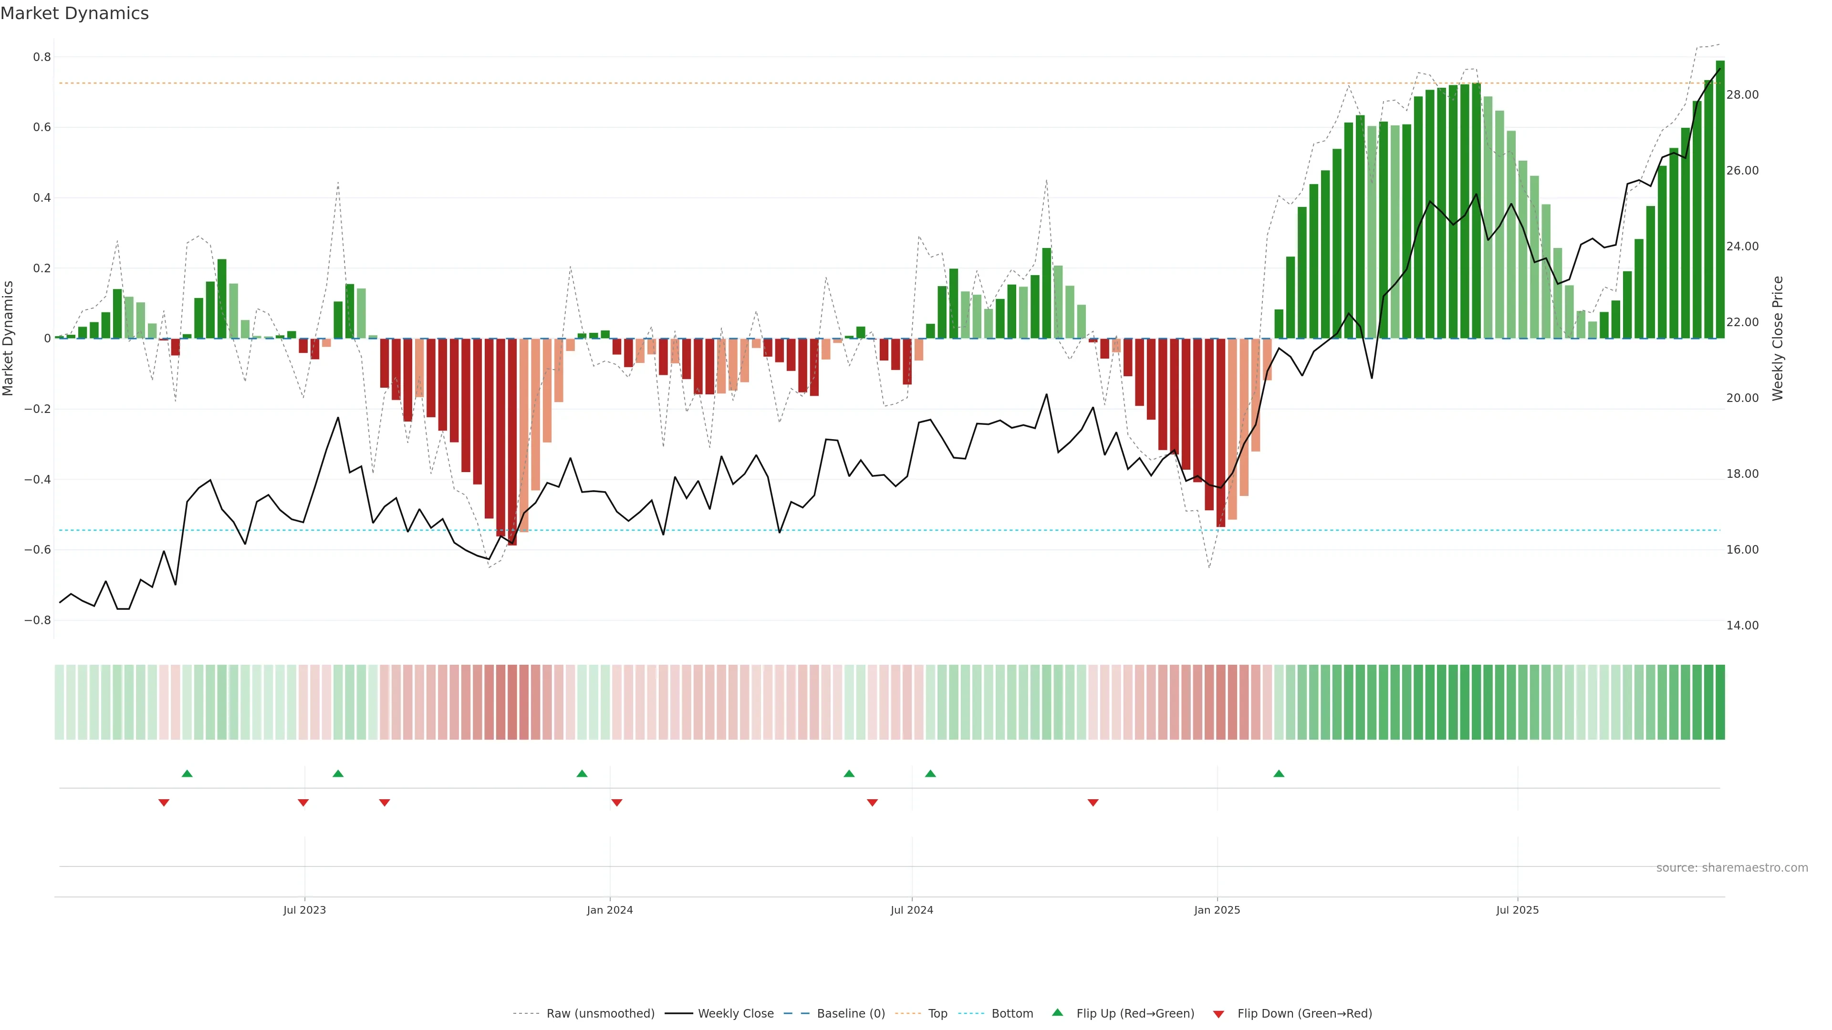Screen dimensions: 1832x1030
Task: Click the green Flip Up legend triangle
Action: coord(1058,1012)
